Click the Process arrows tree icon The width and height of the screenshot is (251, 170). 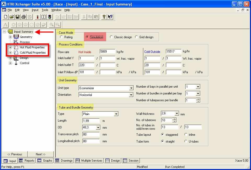pos(16,42)
